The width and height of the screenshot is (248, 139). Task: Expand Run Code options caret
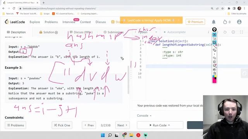coord(169,125)
